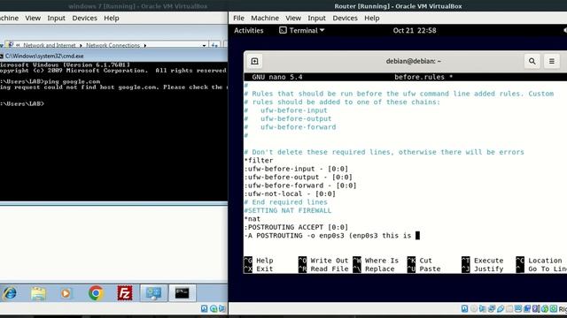Click Network and Internet breadcrumb link
567x318 pixels.
point(50,45)
